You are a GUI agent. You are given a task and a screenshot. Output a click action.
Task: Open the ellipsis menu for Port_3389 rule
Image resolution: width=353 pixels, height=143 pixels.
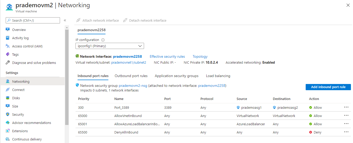coord(346,107)
